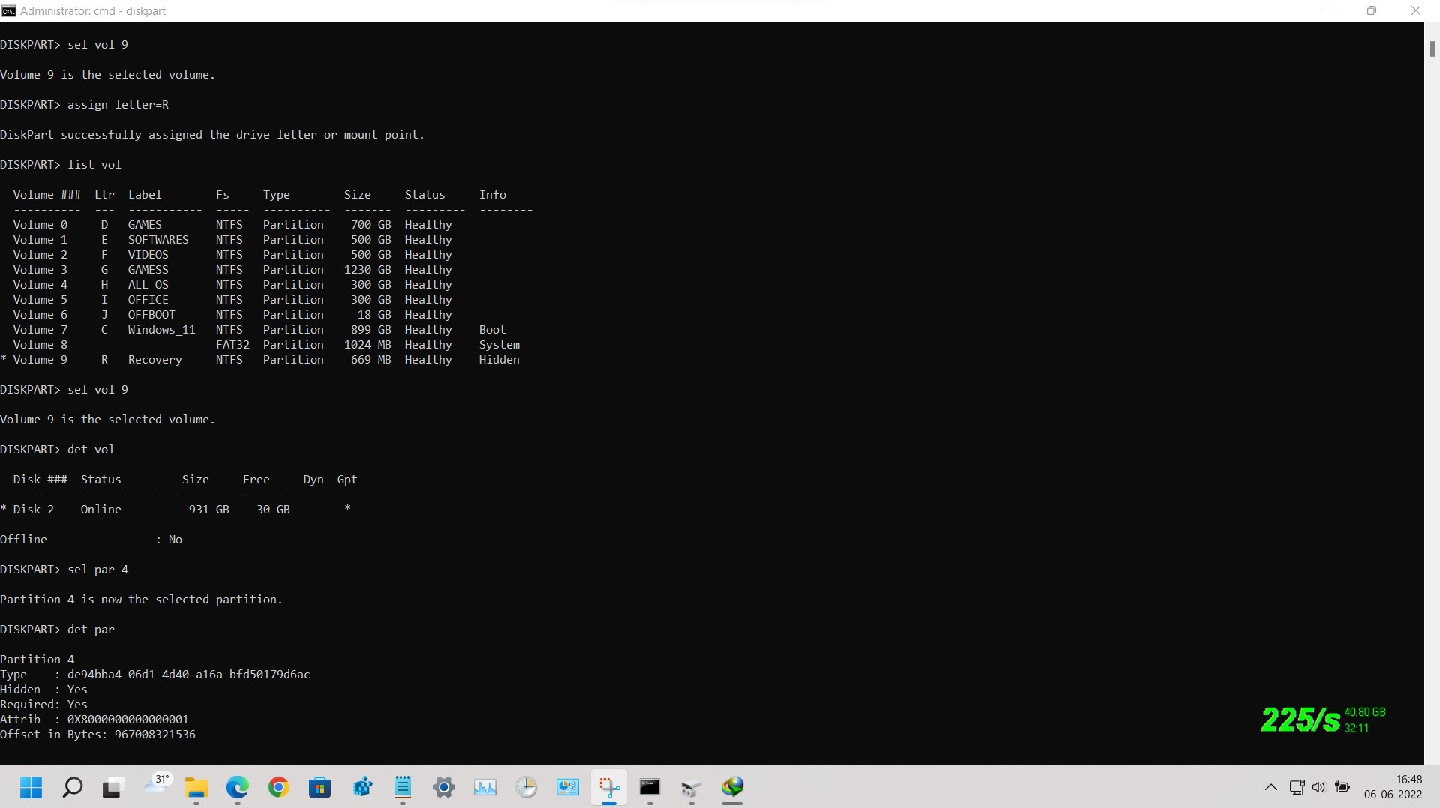Open the clock app icon on taskbar
This screenshot has height=808, width=1440.
(x=526, y=787)
